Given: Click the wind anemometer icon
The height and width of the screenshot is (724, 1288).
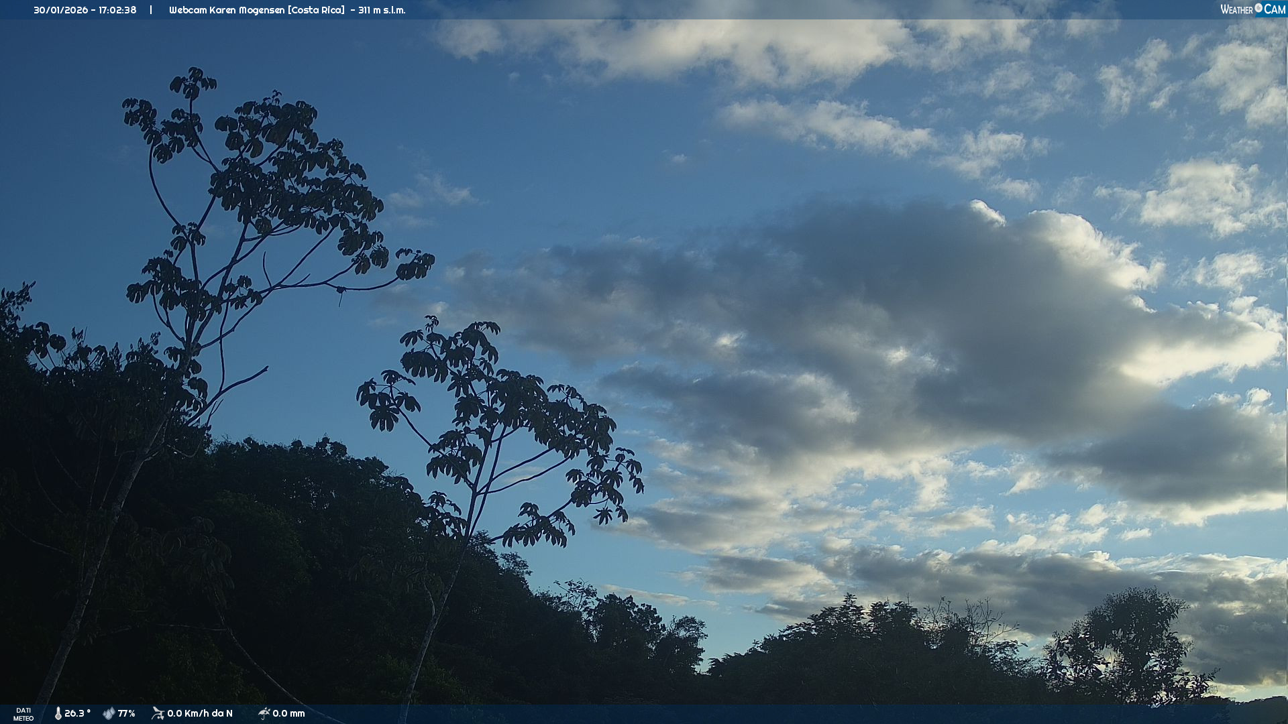Looking at the screenshot, I should (158, 713).
